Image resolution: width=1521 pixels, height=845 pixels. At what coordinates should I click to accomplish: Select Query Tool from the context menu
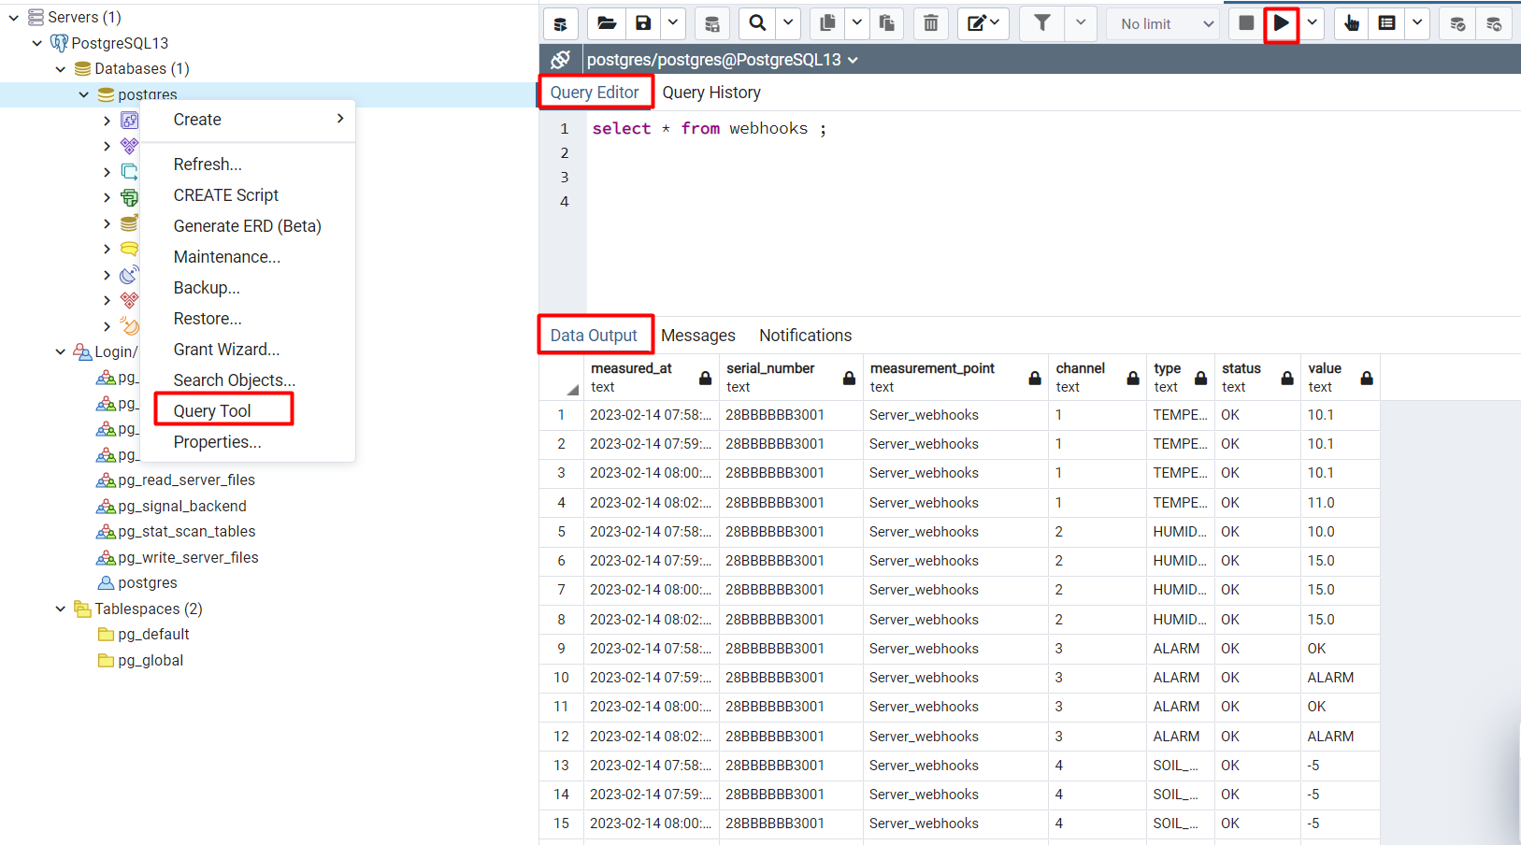[x=212, y=409]
